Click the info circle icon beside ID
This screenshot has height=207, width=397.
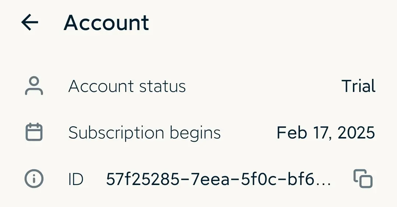click(34, 179)
